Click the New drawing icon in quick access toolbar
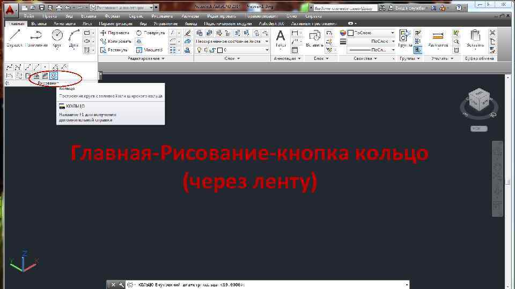The width and height of the screenshot is (515, 289). coord(25,7)
